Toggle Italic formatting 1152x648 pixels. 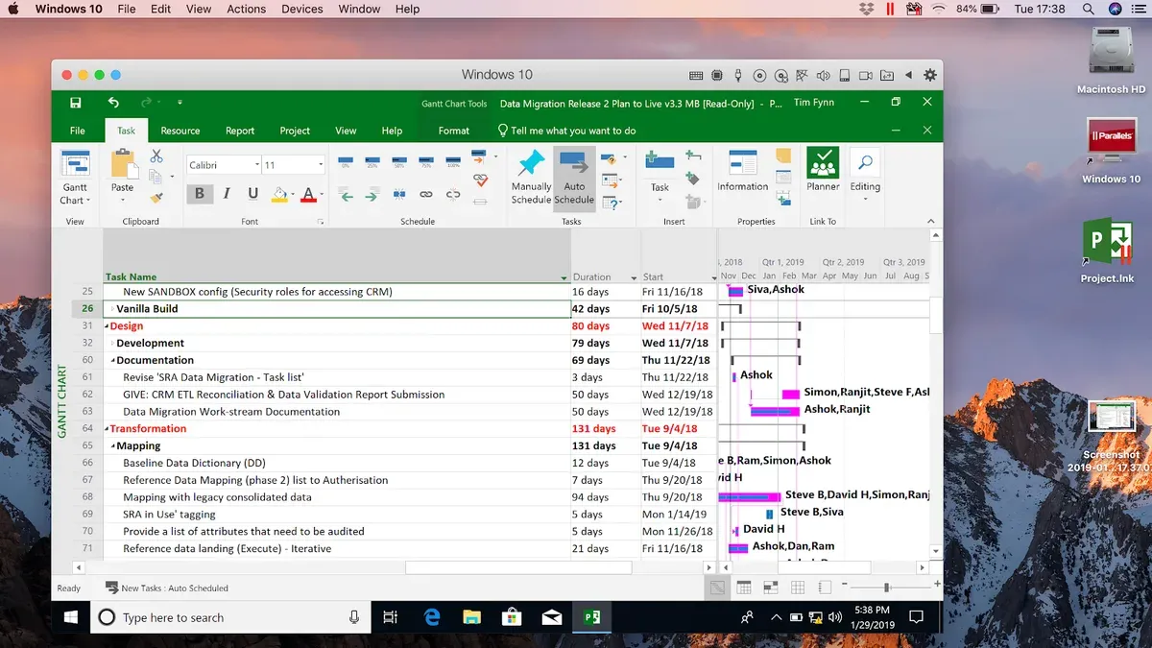click(227, 194)
